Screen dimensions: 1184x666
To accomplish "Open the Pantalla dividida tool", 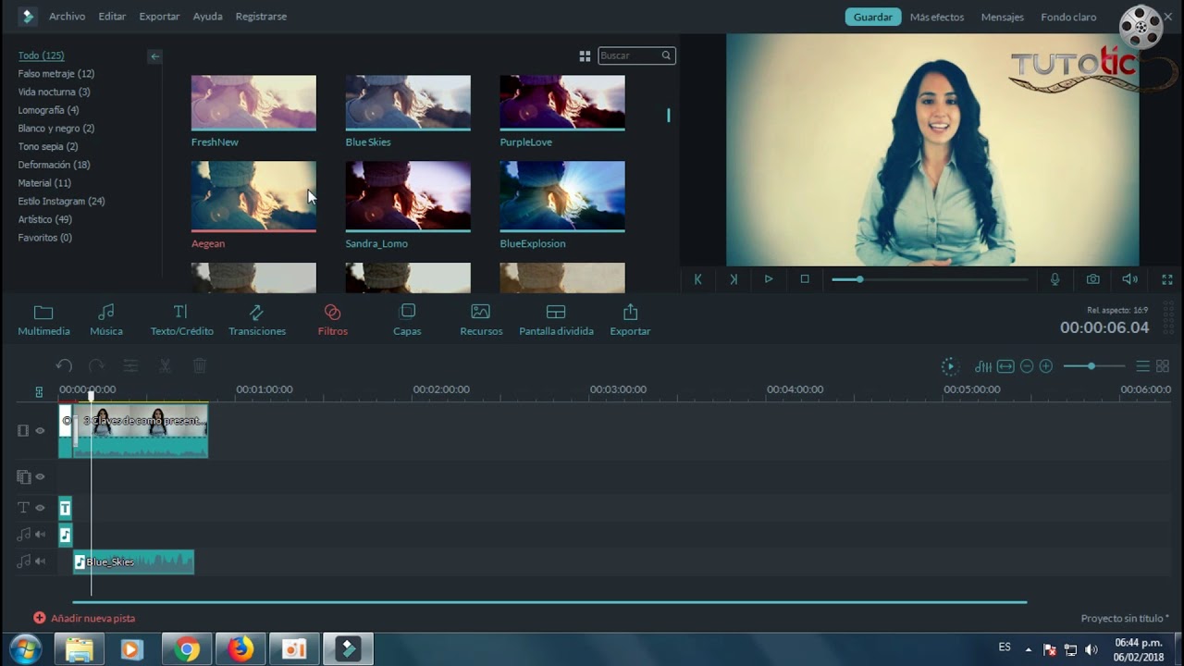I will click(x=556, y=319).
